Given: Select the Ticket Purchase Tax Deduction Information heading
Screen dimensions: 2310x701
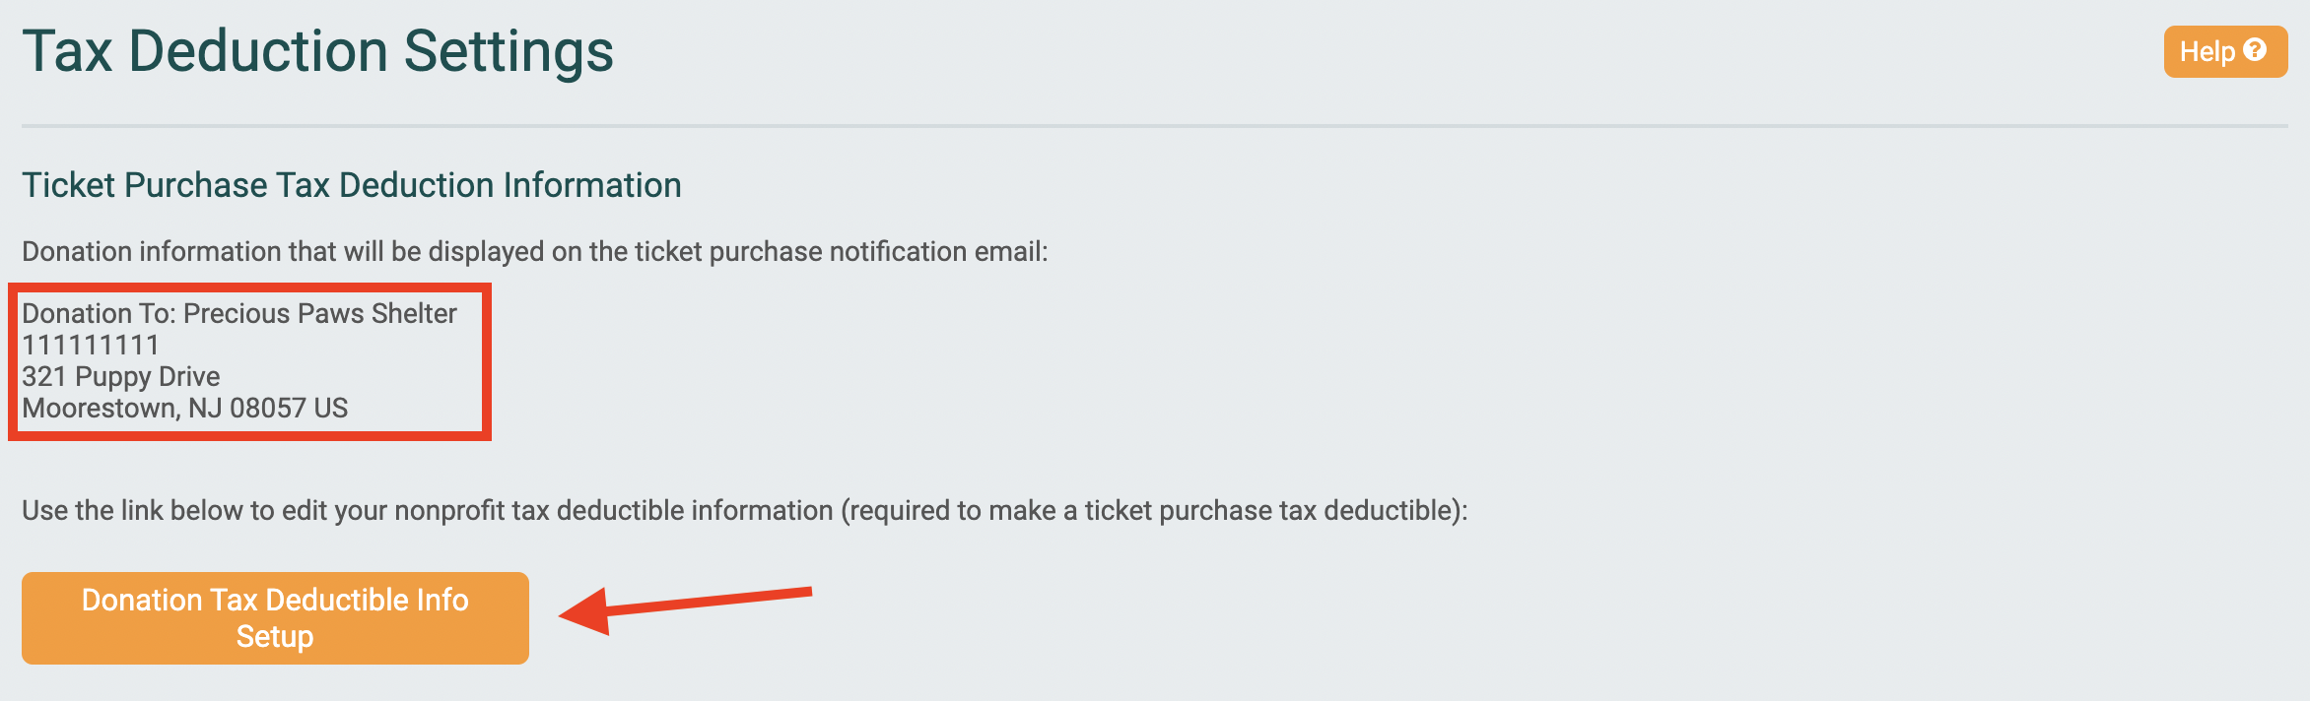Looking at the screenshot, I should click(x=352, y=183).
